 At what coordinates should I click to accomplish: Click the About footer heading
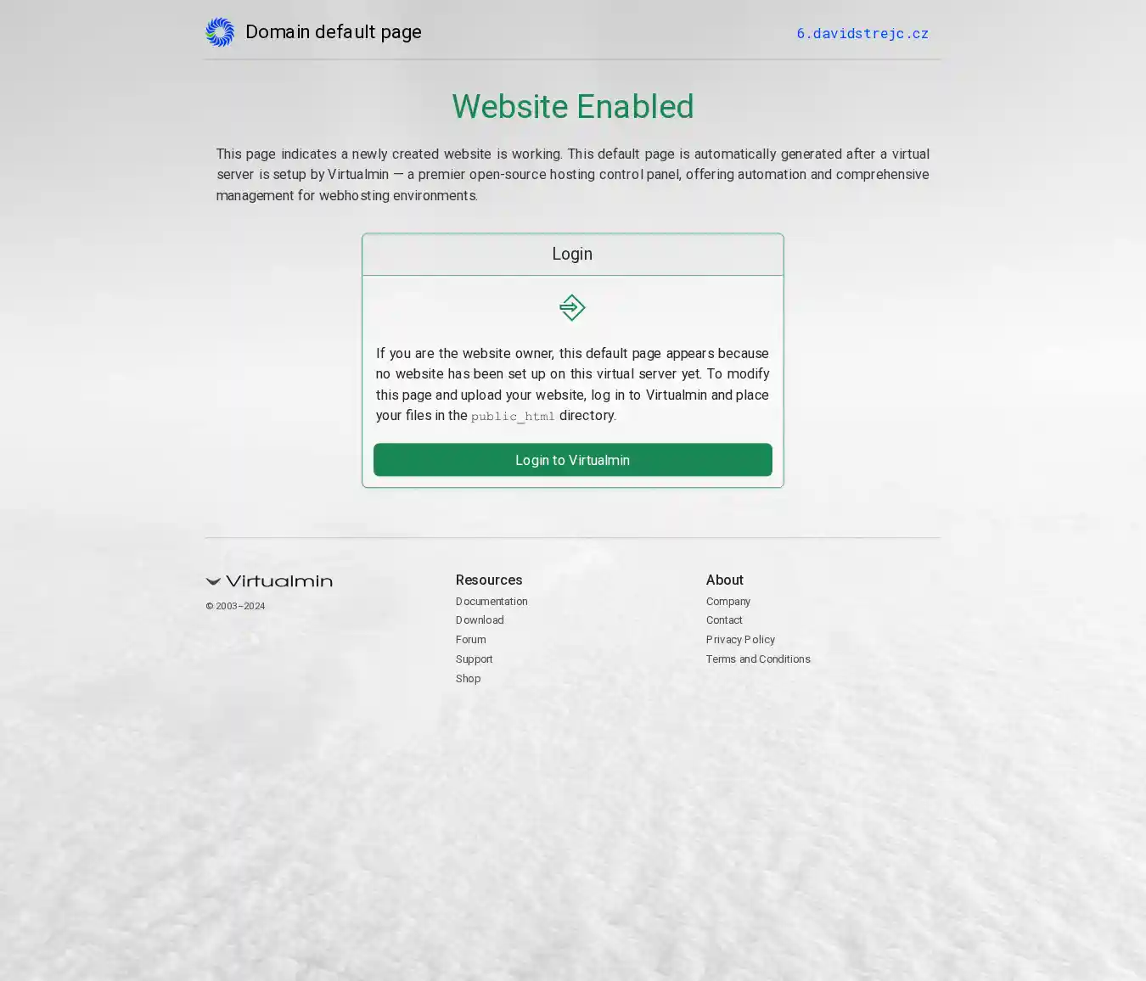pos(725,580)
